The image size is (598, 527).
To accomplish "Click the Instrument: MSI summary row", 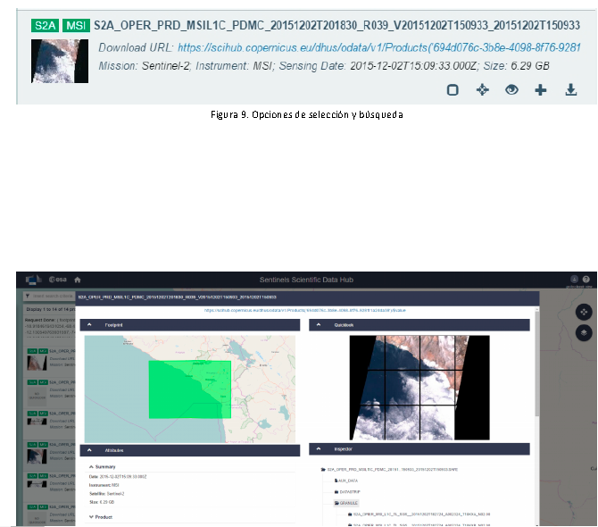I will click(x=104, y=485).
